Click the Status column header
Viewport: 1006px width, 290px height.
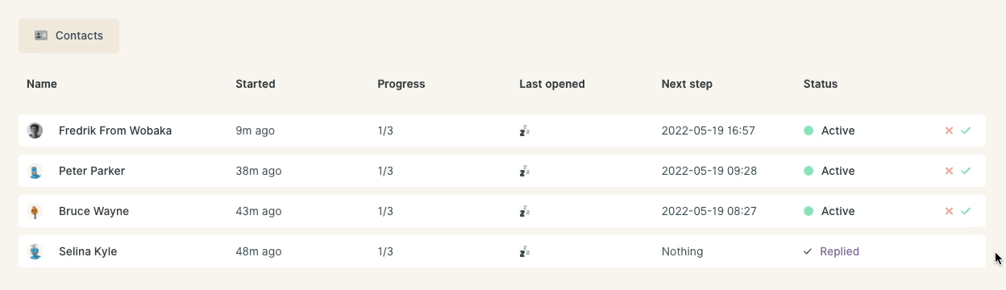pos(821,84)
